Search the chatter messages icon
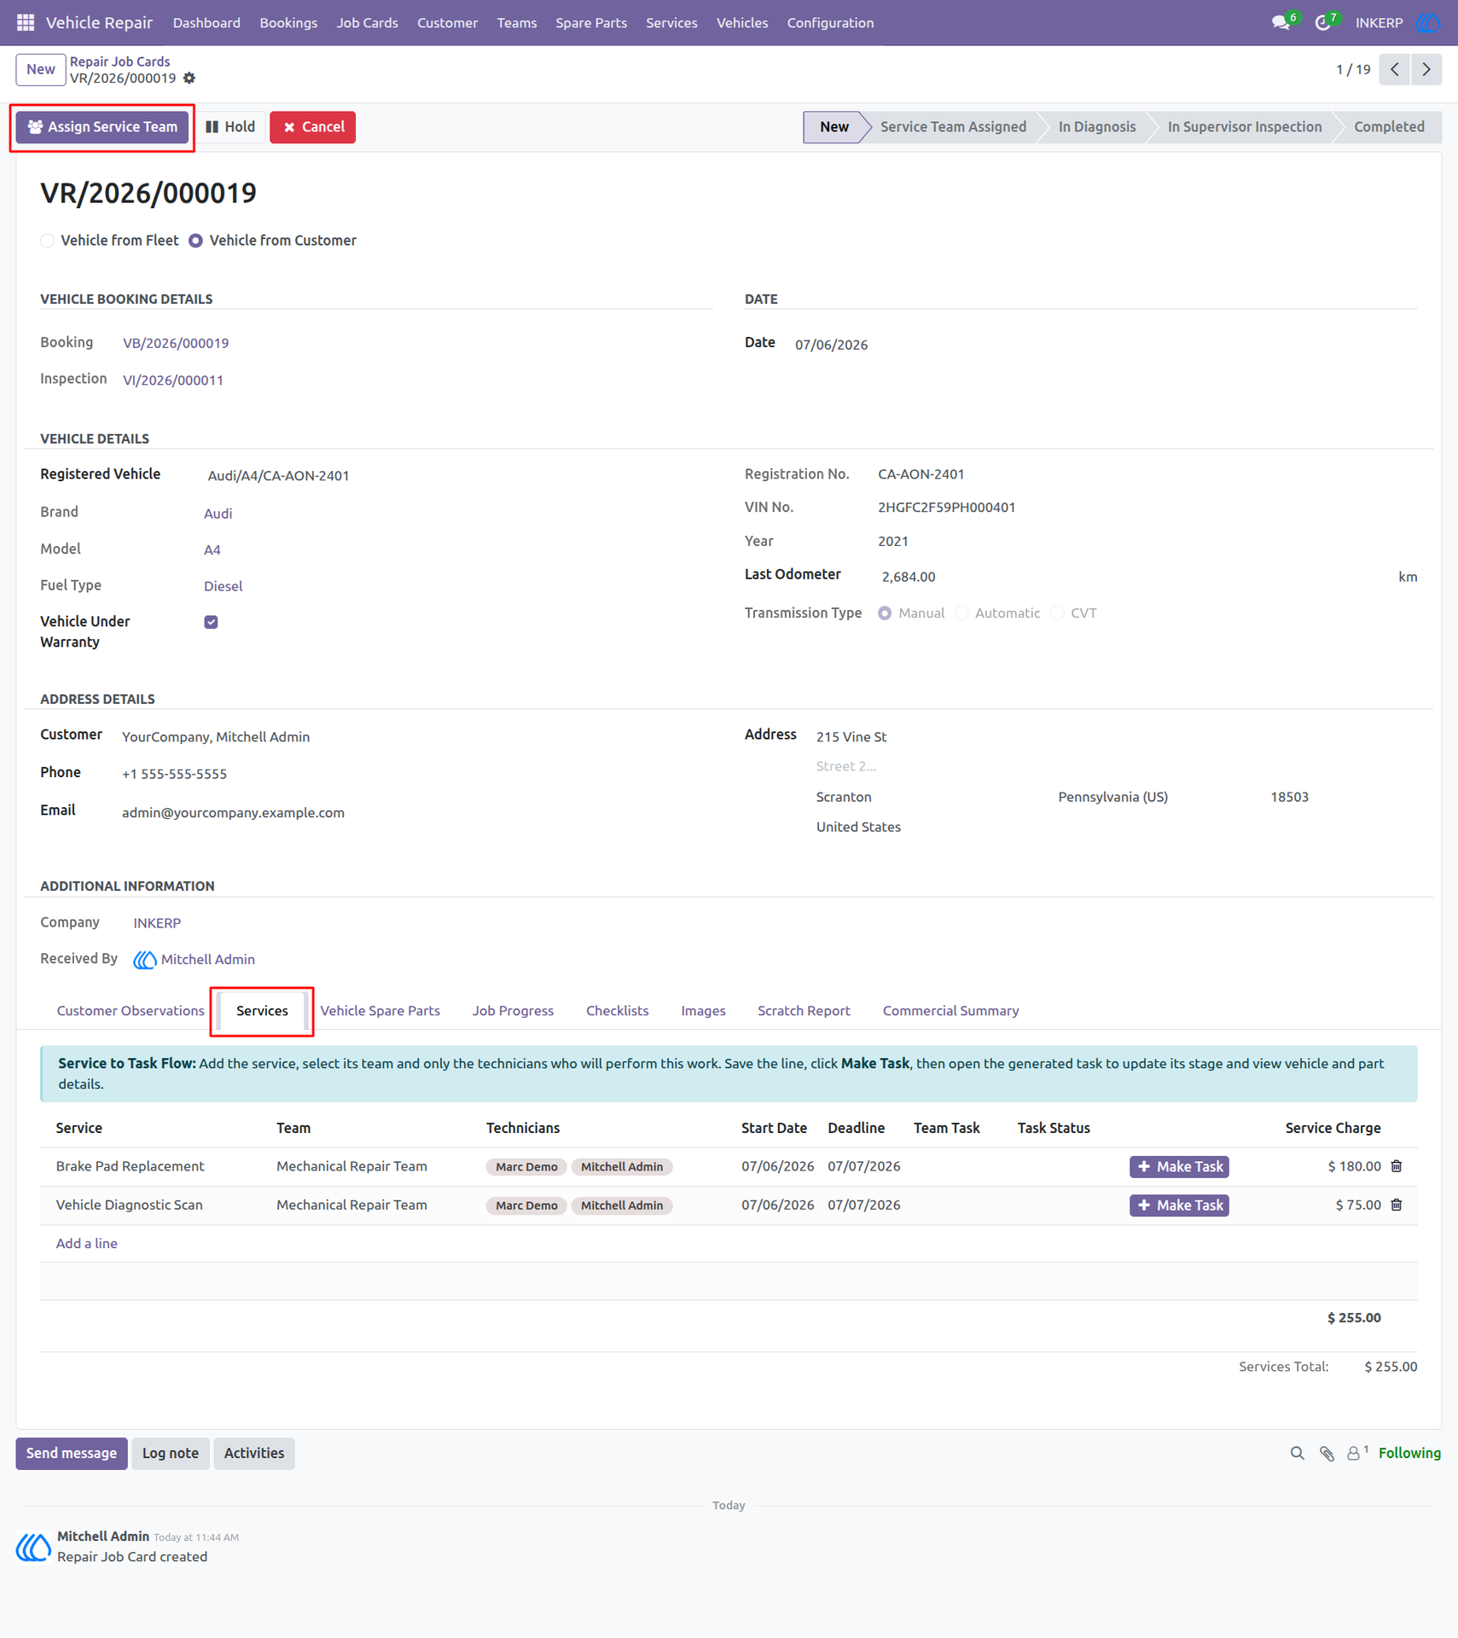Viewport: 1458px width, 1638px height. (x=1297, y=1453)
